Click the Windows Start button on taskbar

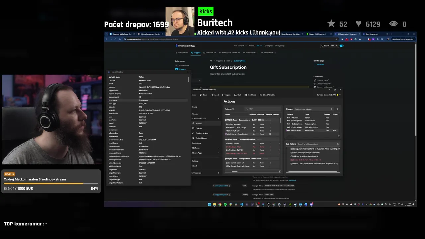pyautogui.click(x=210, y=204)
